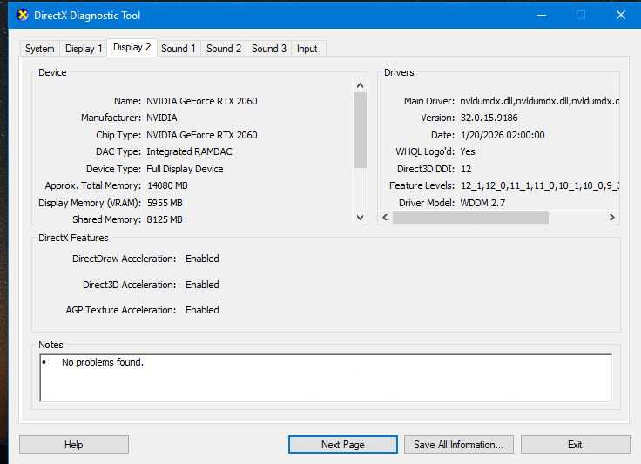
Task: Open the Display 1 tab
Action: pos(84,49)
